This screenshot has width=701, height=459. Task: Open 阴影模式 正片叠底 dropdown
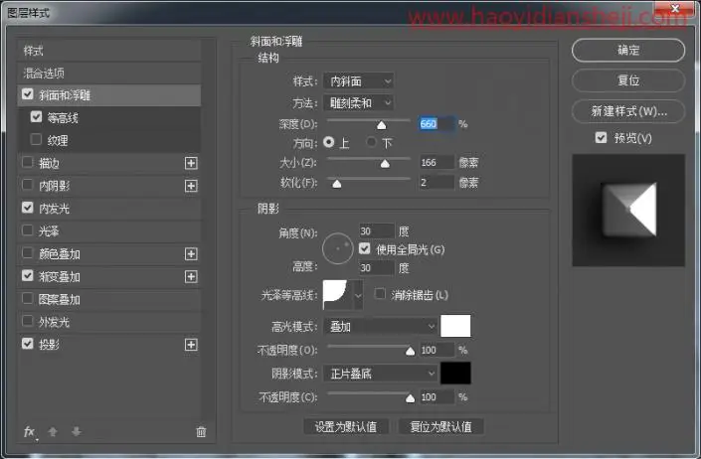click(x=381, y=374)
